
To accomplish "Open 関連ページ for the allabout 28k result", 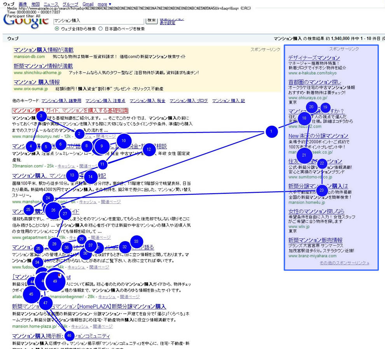I will [x=129, y=297].
